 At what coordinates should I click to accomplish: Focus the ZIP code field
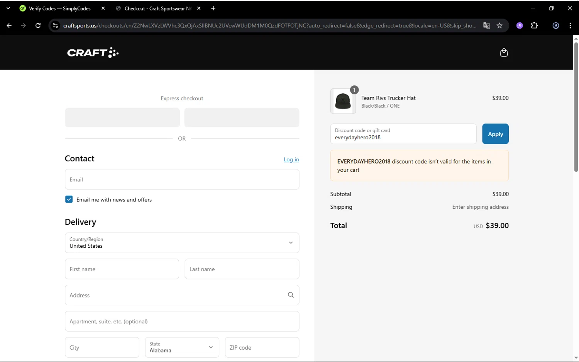(262, 347)
